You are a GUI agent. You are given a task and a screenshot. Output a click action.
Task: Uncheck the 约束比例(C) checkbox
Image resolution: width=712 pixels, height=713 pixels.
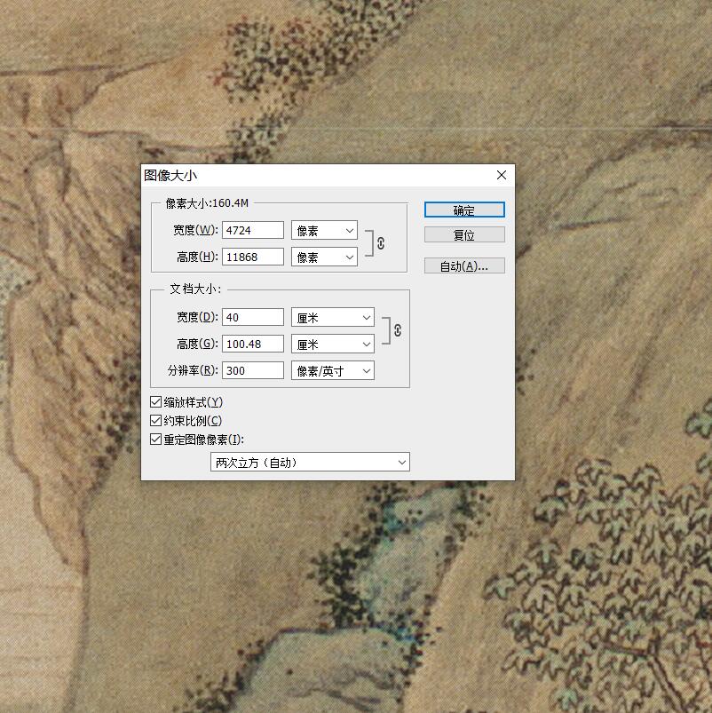[x=155, y=421]
